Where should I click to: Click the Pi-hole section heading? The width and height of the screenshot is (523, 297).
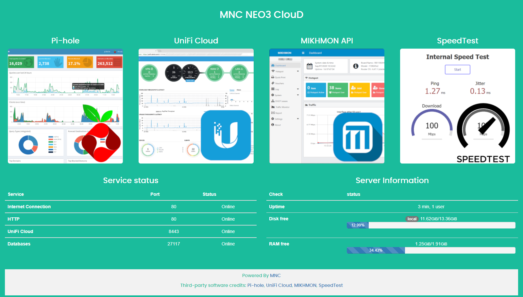point(65,41)
